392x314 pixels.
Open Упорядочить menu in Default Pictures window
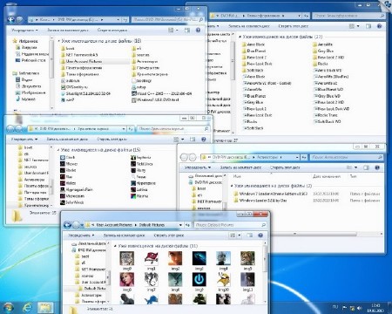tap(81, 235)
